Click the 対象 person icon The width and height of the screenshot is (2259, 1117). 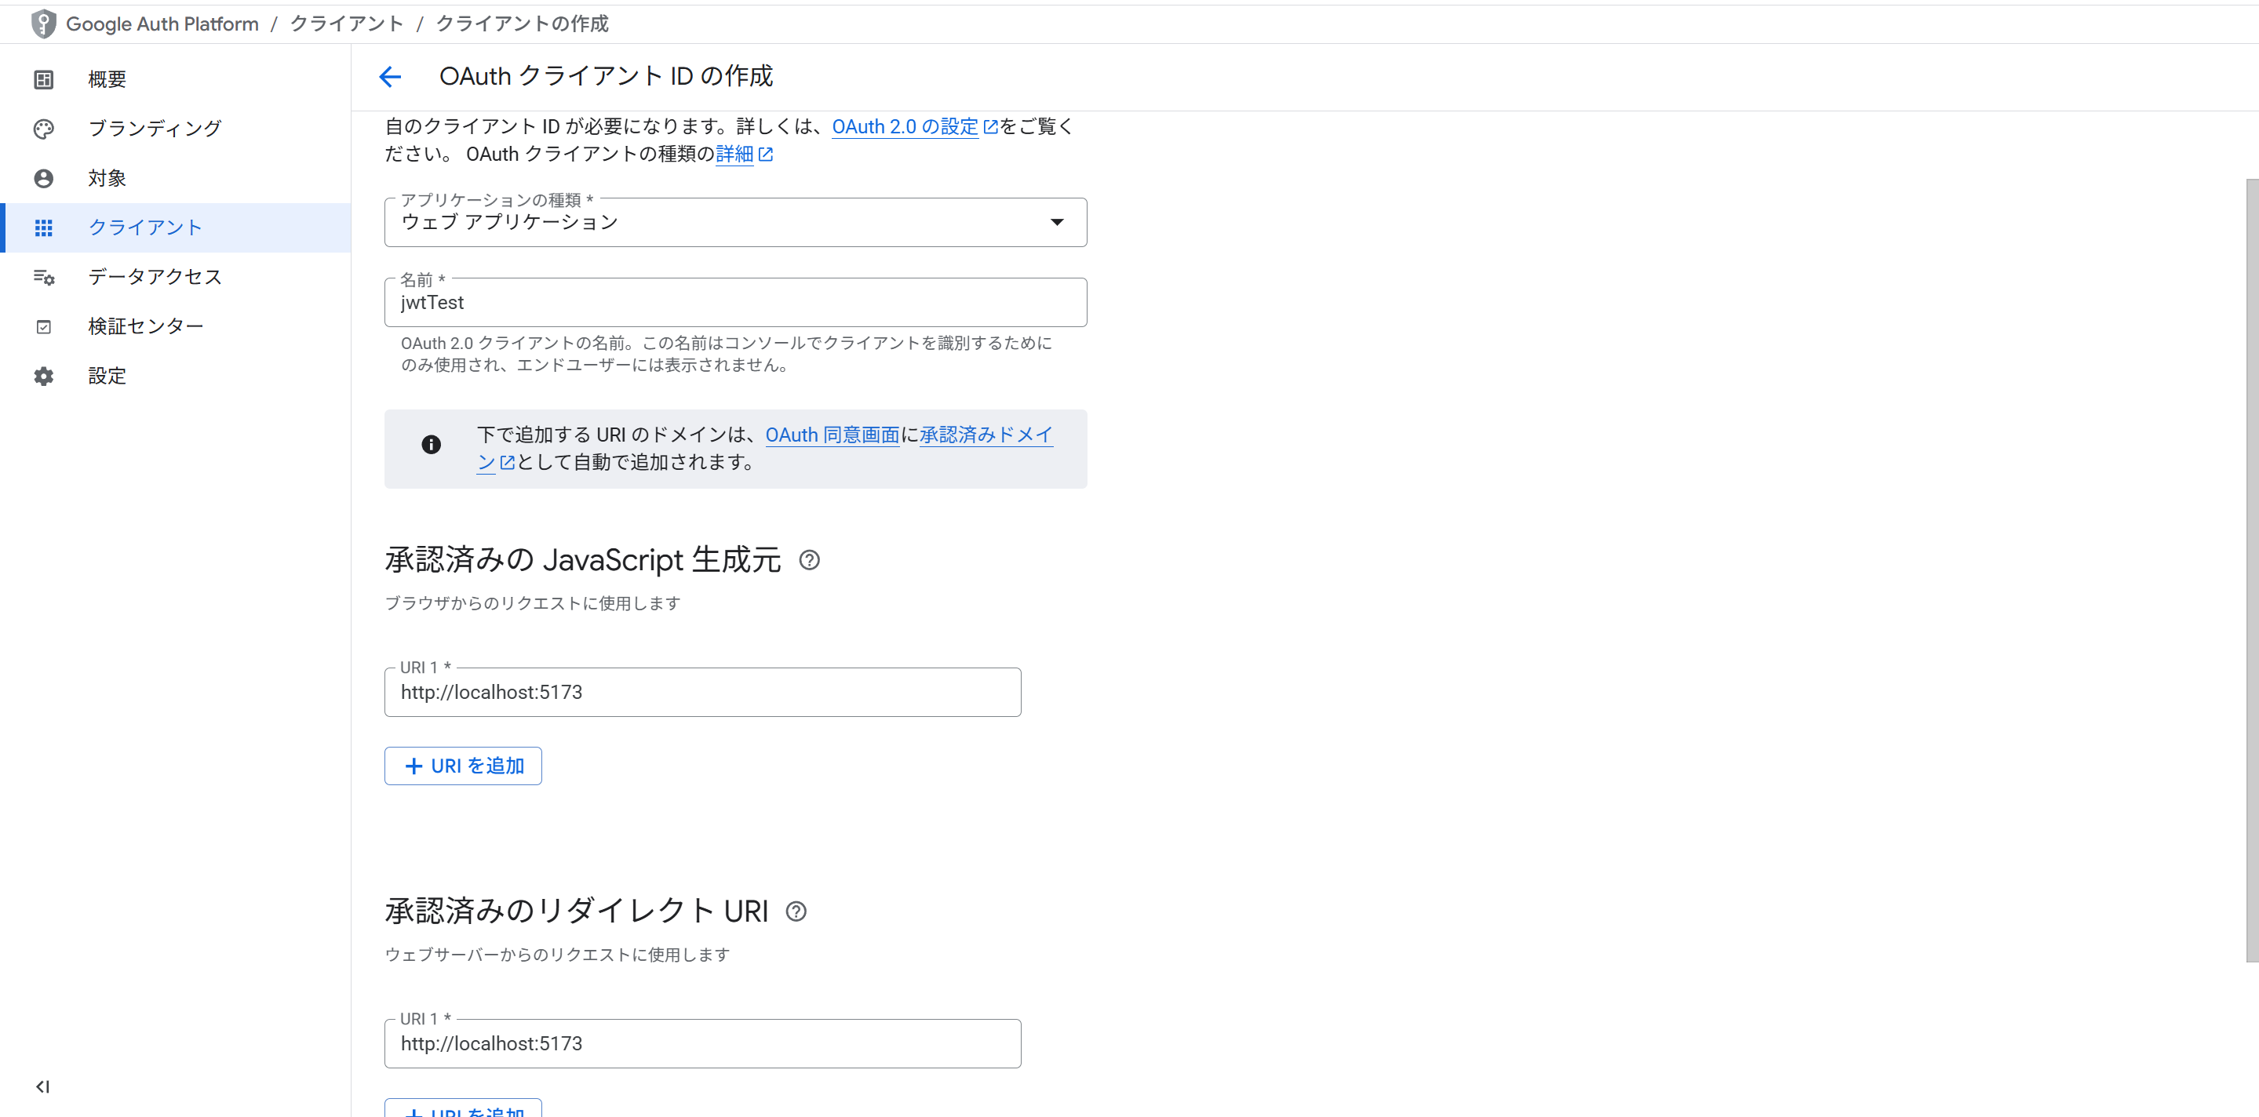coord(43,179)
